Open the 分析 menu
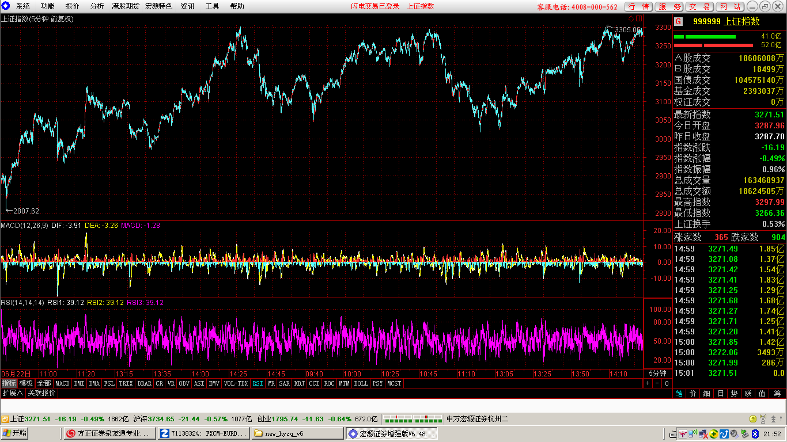The image size is (787, 442). 97,6
